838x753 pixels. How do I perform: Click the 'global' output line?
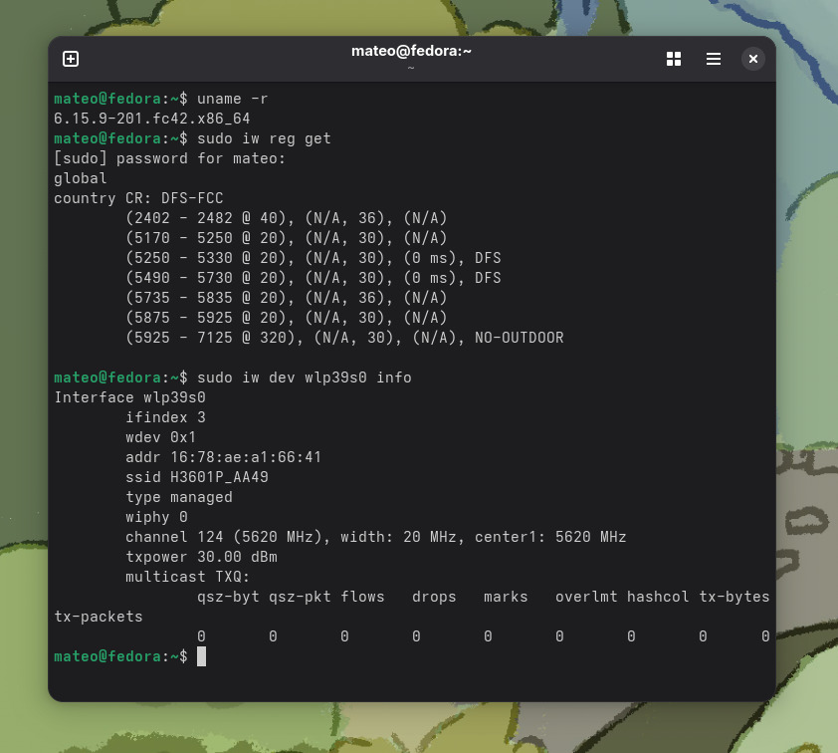click(81, 178)
